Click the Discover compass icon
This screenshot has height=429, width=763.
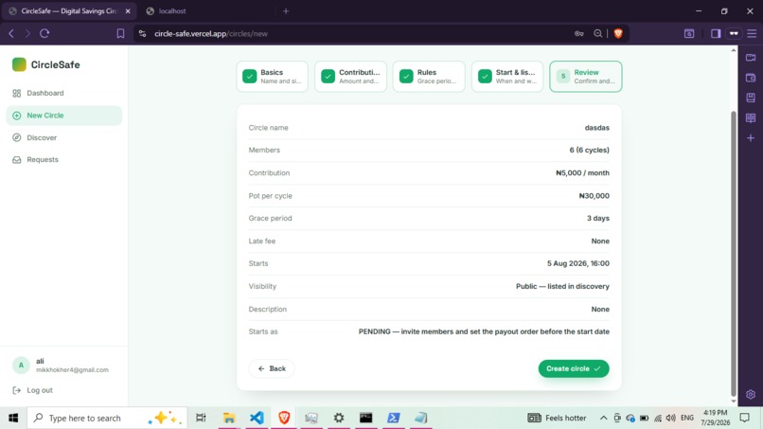16,138
